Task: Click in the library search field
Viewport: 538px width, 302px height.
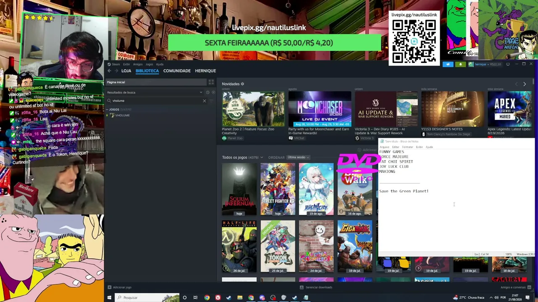Action: (x=156, y=101)
